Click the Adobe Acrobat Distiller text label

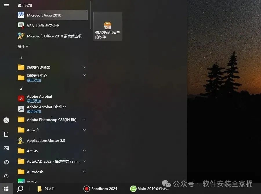(46, 107)
